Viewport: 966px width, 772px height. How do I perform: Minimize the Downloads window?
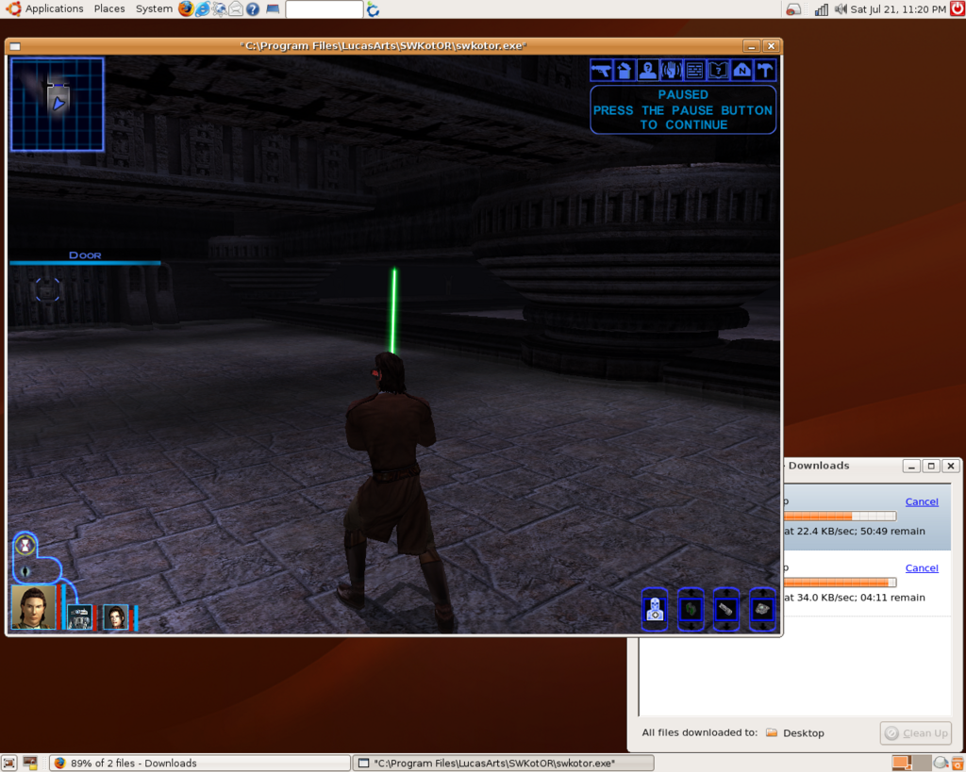tap(911, 466)
